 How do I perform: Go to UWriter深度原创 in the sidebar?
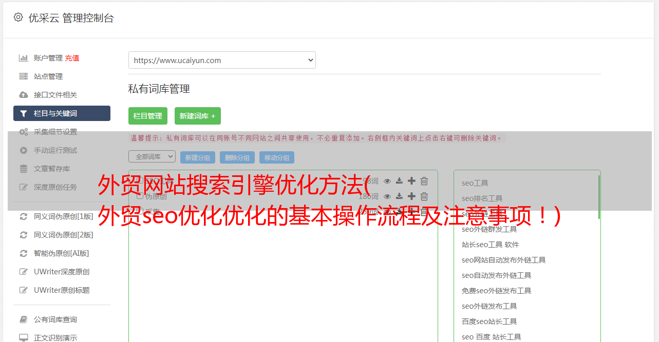pos(62,272)
